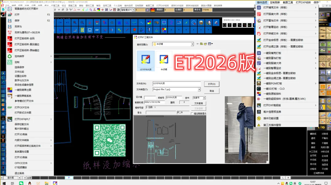This screenshot has height=185, width=331.
Task: Click the 取消 button in the dialog
Action: click(212, 91)
